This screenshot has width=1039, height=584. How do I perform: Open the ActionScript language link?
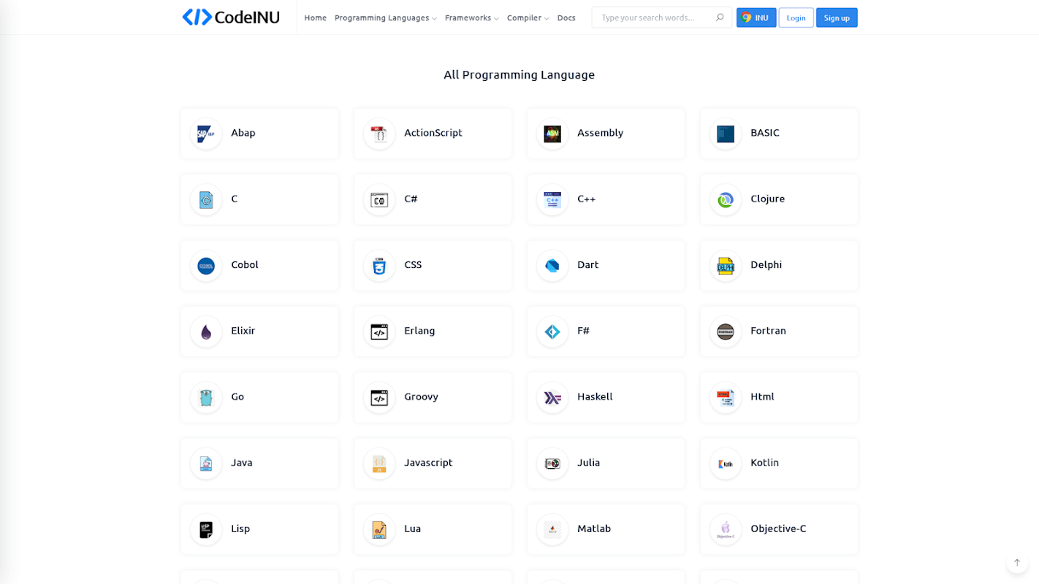[433, 133]
